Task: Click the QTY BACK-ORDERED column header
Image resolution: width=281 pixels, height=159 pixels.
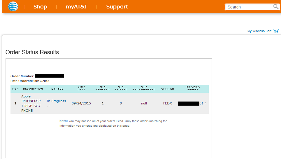Action: coord(144,88)
